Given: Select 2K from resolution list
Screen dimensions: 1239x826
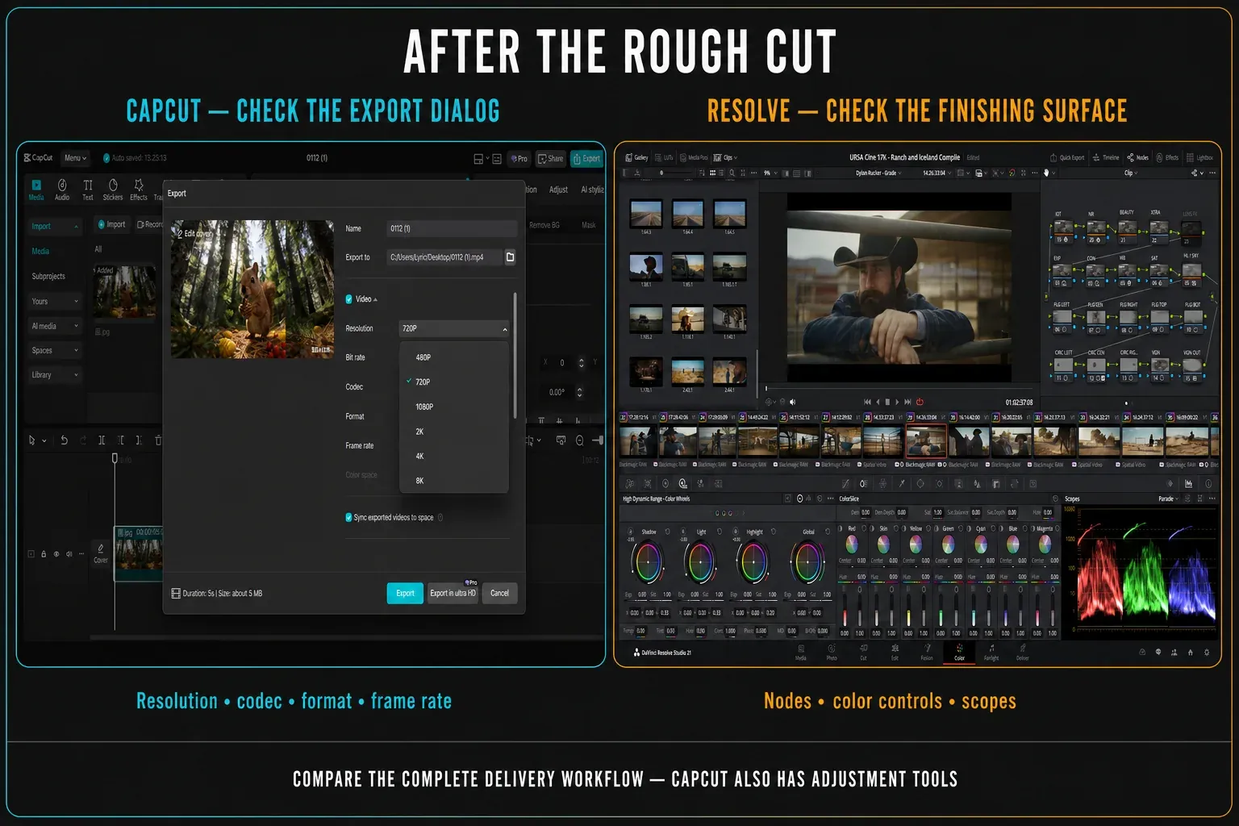Looking at the screenshot, I should tap(454, 432).
